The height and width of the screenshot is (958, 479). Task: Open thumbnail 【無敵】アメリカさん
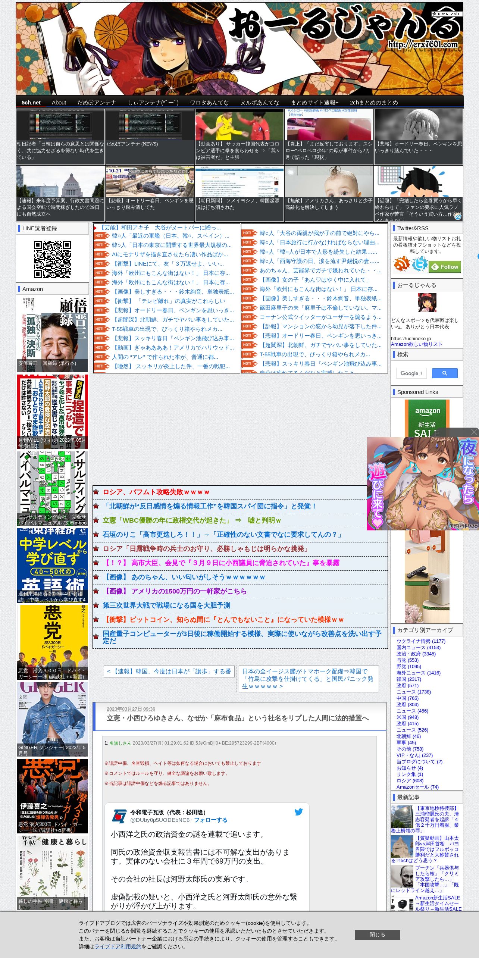pyautogui.click(x=329, y=193)
